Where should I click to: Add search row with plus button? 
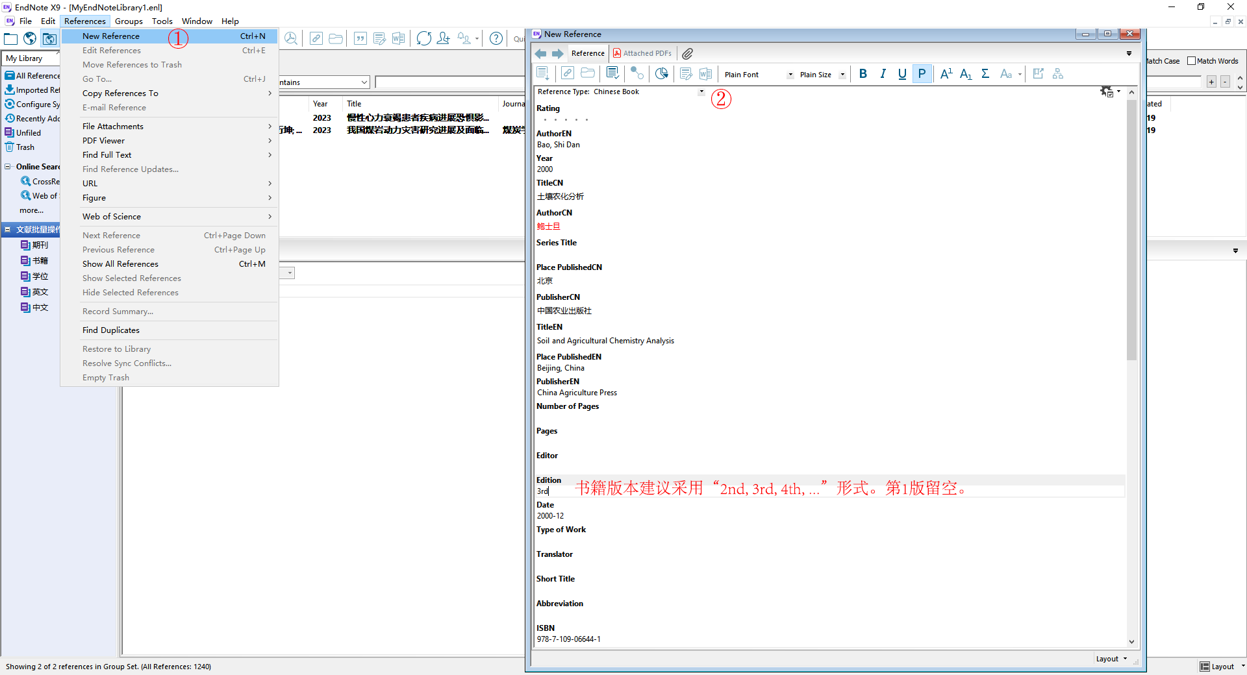coord(1211,82)
